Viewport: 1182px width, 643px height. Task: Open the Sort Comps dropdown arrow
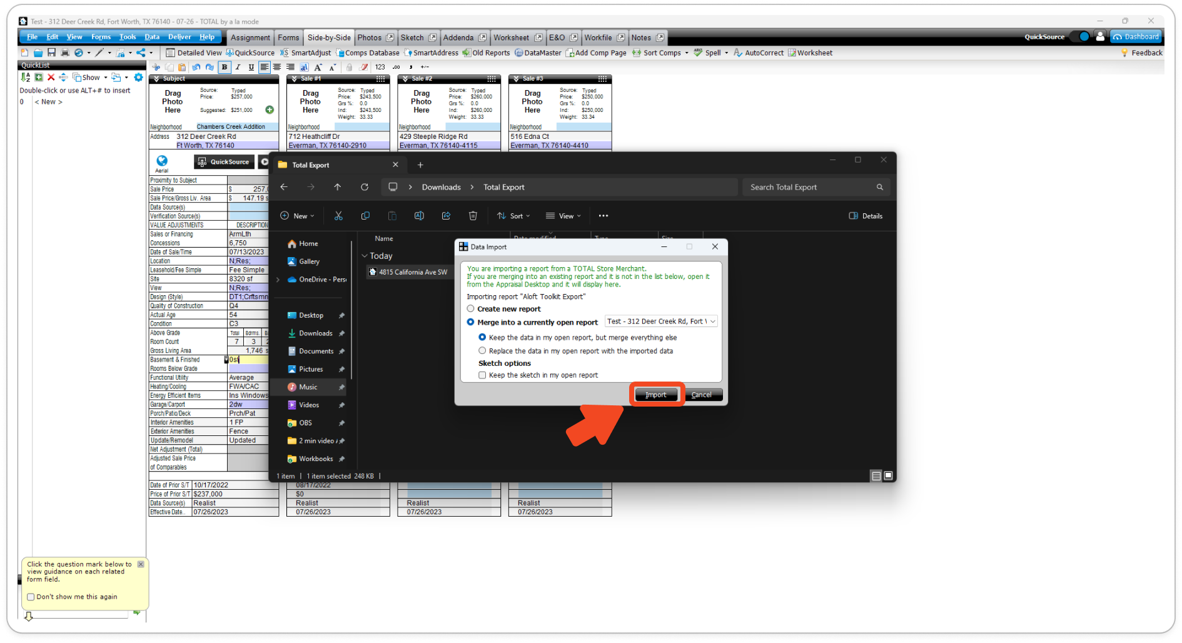click(x=687, y=53)
